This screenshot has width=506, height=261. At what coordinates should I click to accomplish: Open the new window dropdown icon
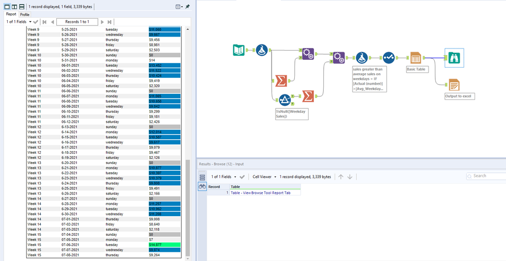coord(179,6)
